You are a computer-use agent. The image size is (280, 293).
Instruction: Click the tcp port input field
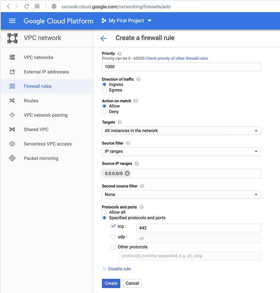[x=198, y=228]
